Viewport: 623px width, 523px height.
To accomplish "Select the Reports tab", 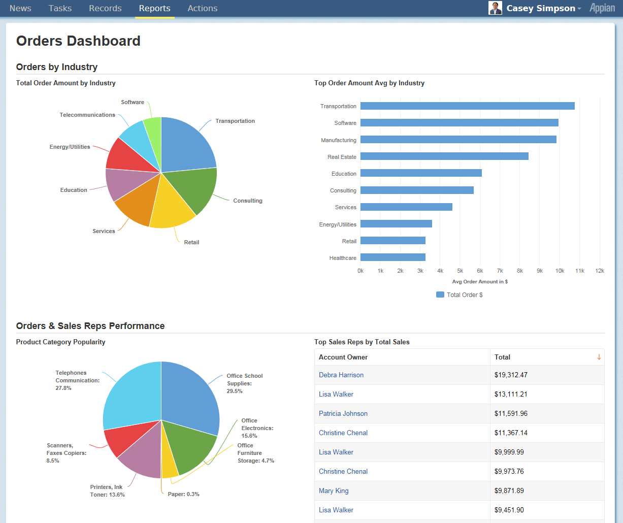I will click(154, 8).
